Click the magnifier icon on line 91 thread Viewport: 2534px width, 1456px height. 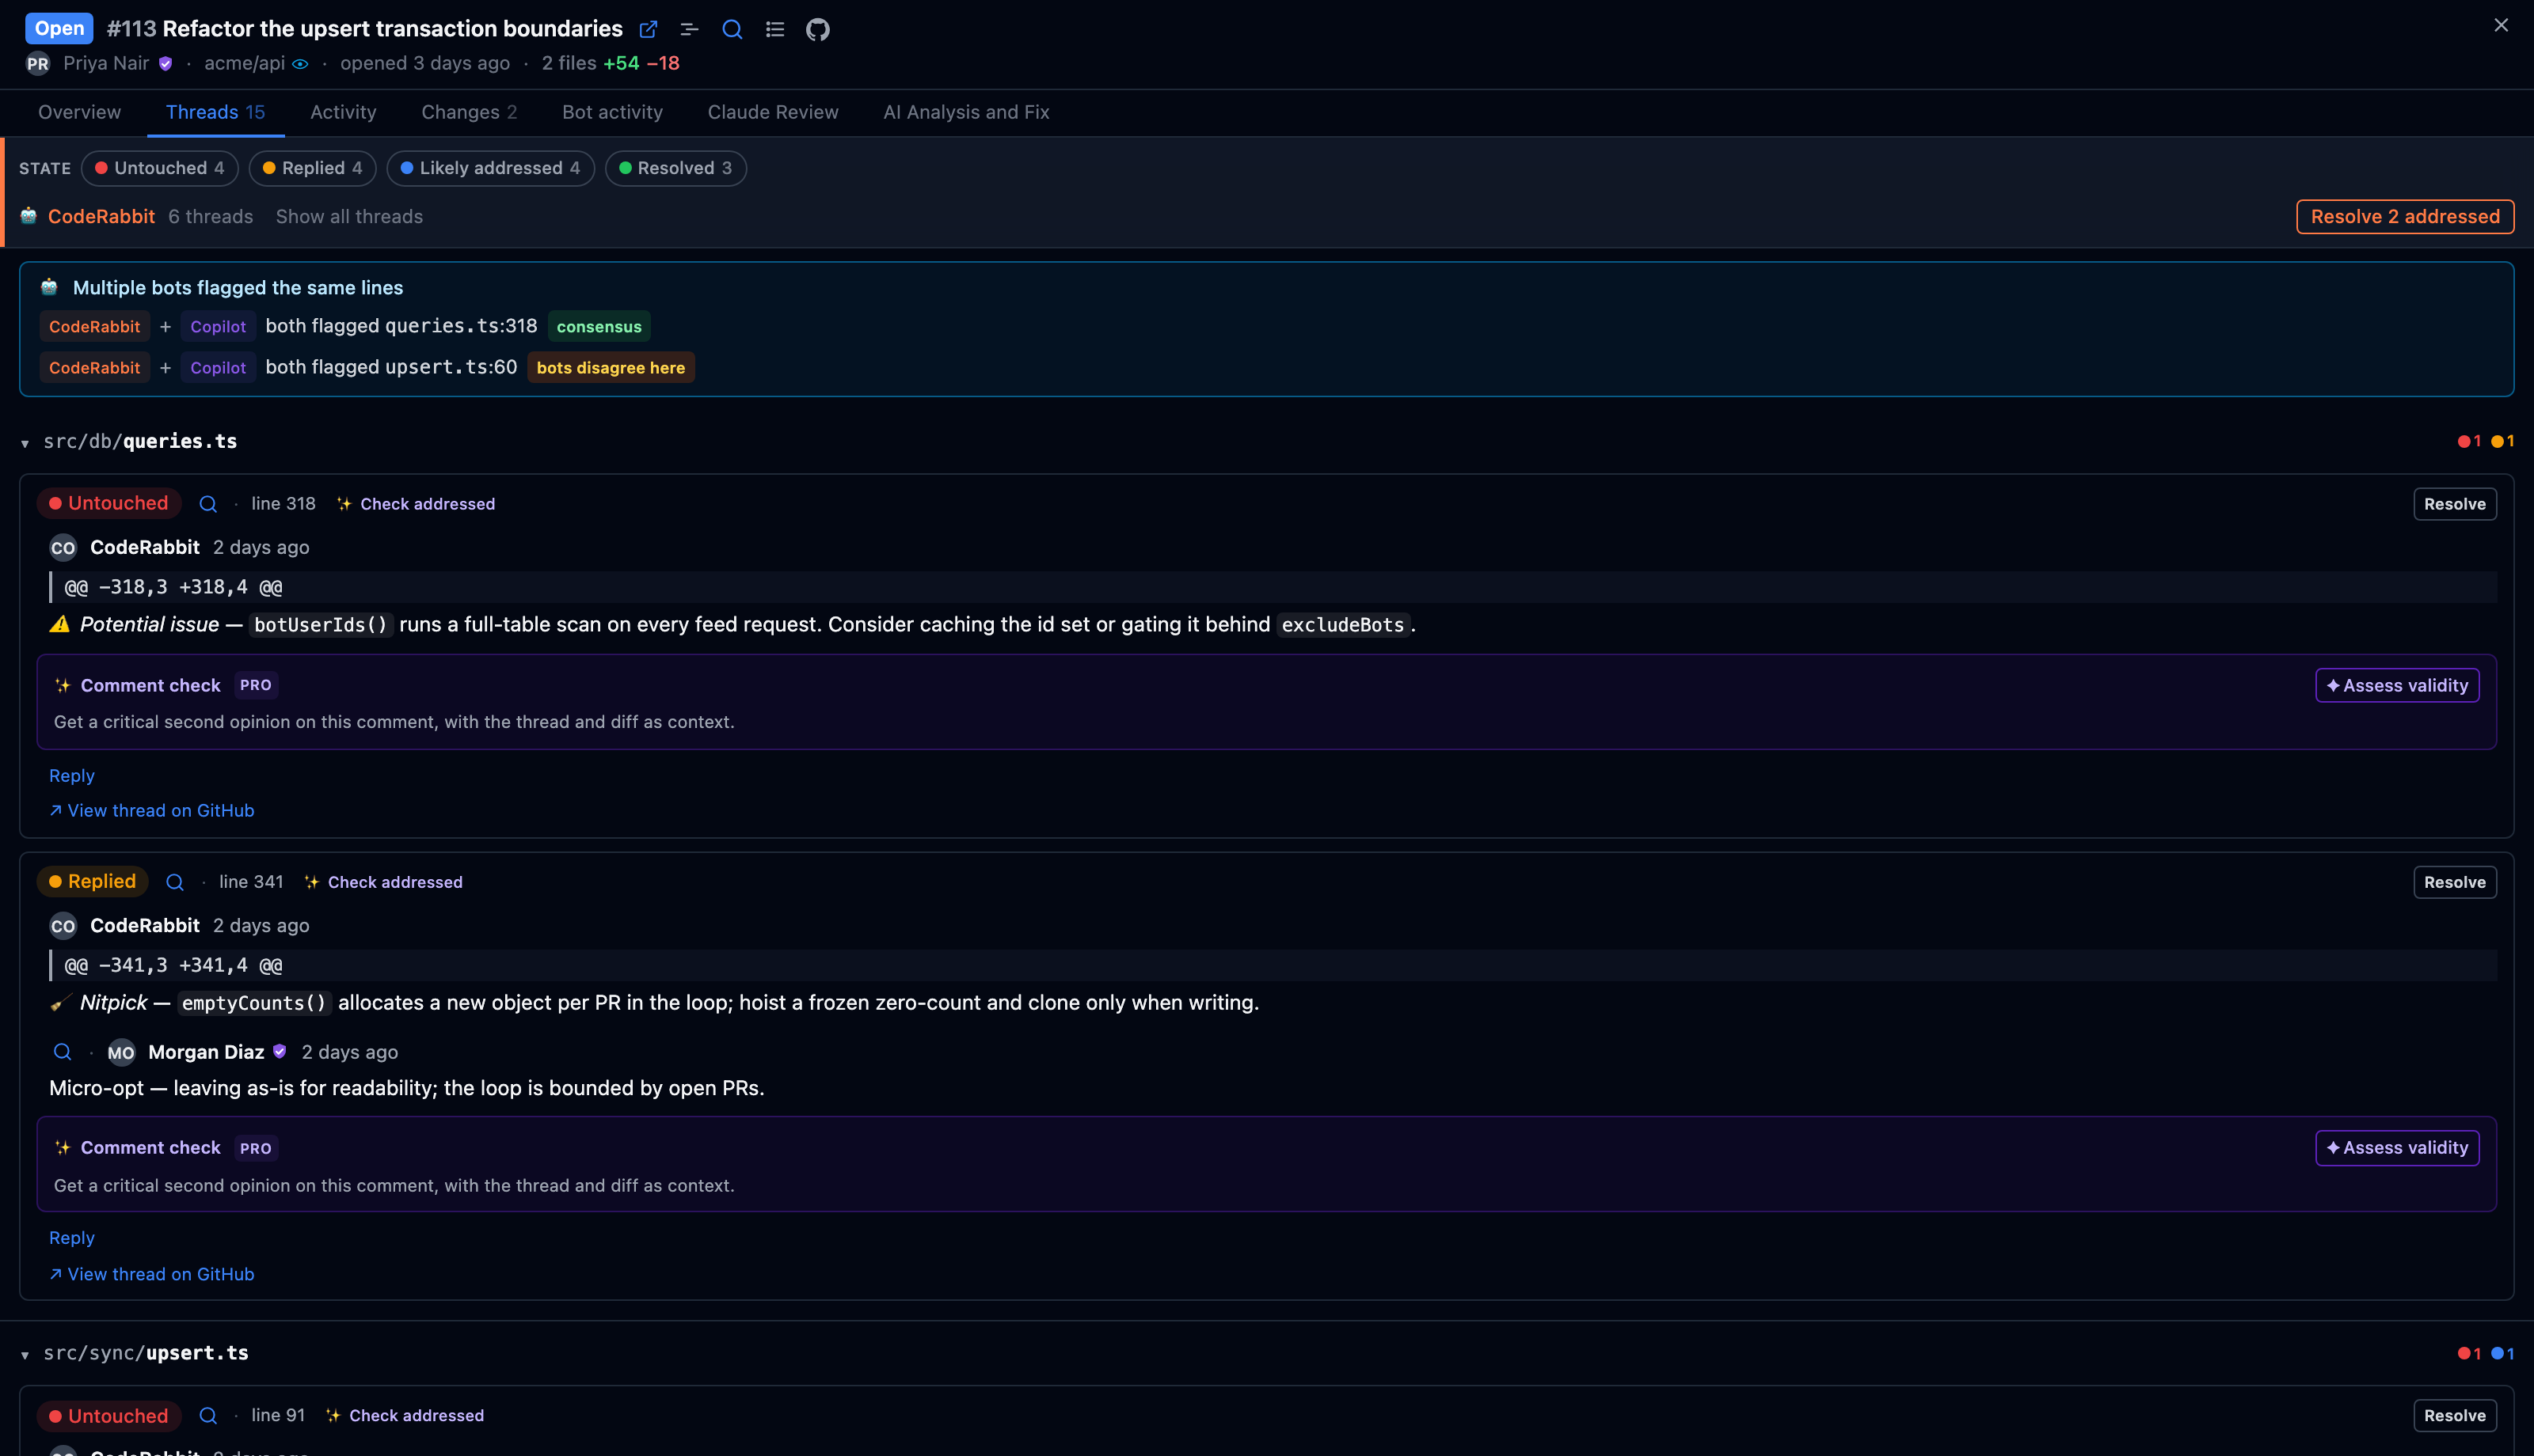pos(208,1416)
